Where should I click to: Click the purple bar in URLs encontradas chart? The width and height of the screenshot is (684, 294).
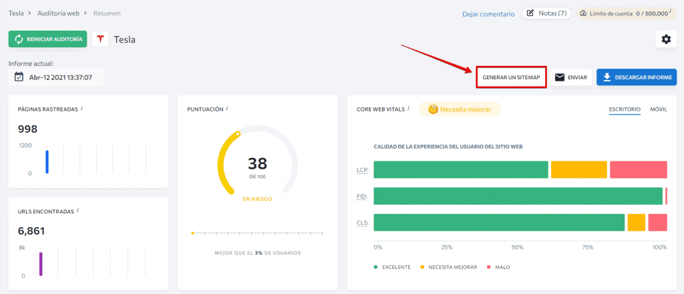pyautogui.click(x=41, y=264)
